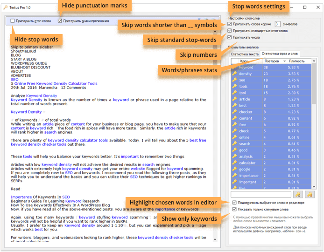The width and height of the screenshot is (324, 252).
Task: Click the sort arrow on the Повторов column
Action: pyautogui.click(x=284, y=61)
